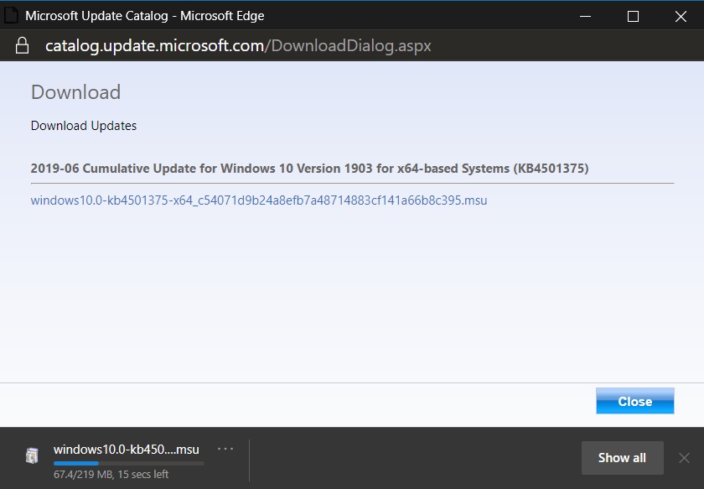Select the KB4501375 cumulative update title
The image size is (704, 489).
pyautogui.click(x=309, y=168)
